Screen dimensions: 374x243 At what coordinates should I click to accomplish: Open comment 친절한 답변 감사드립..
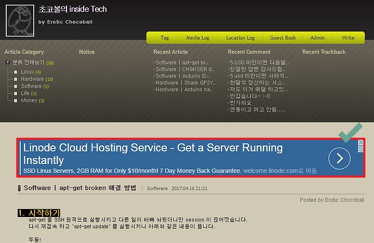click(258, 69)
